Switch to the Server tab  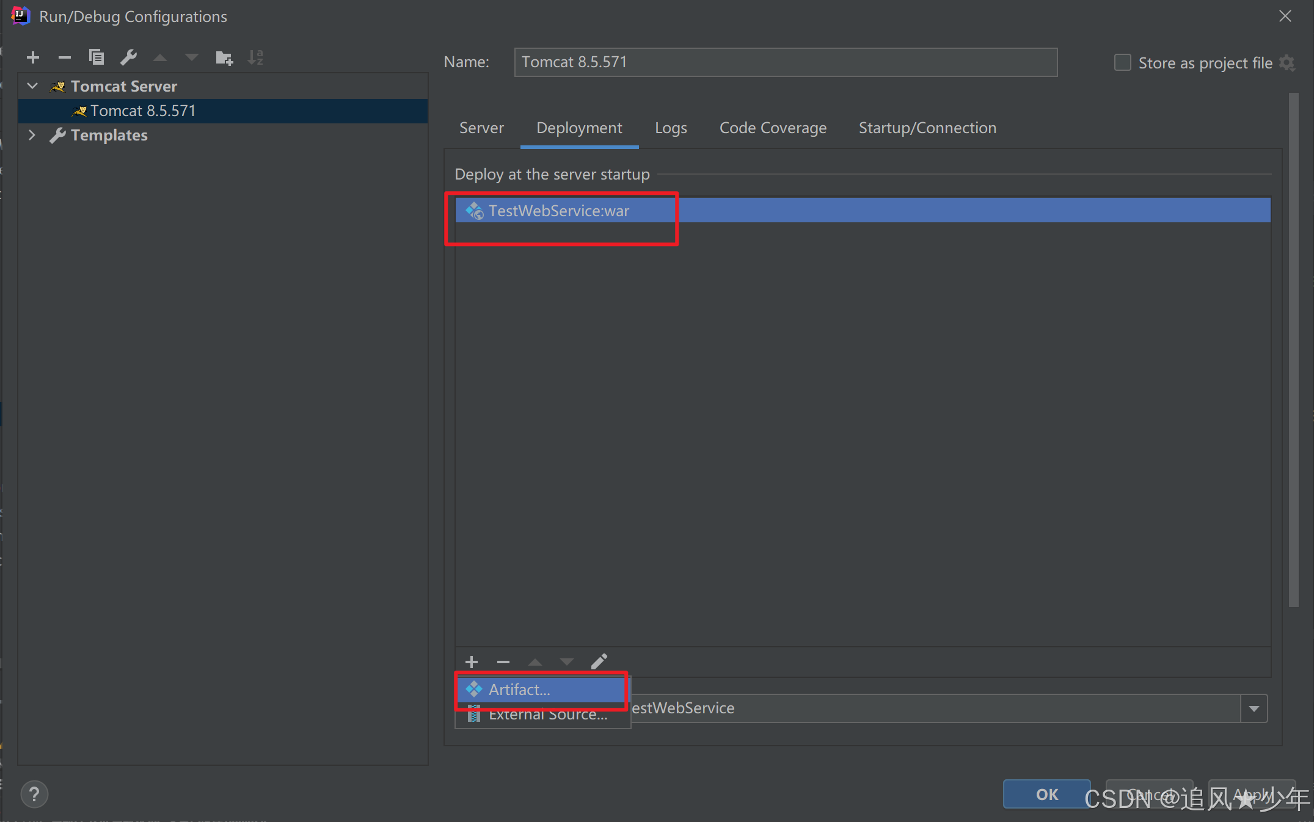click(480, 127)
